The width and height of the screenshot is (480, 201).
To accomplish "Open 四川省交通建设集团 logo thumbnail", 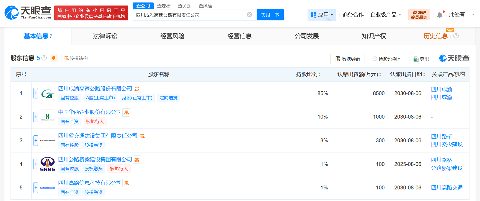I will 48,140.
